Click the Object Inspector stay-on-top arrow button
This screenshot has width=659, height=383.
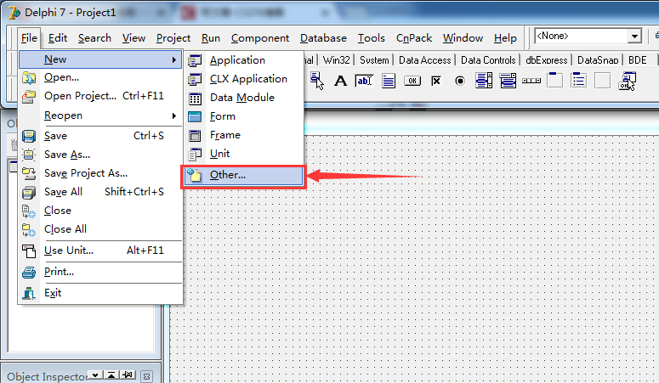111,375
